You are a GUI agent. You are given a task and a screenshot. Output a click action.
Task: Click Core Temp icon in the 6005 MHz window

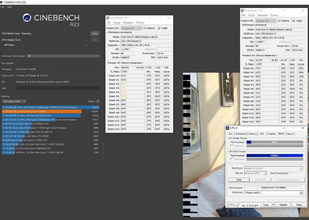tap(242, 11)
